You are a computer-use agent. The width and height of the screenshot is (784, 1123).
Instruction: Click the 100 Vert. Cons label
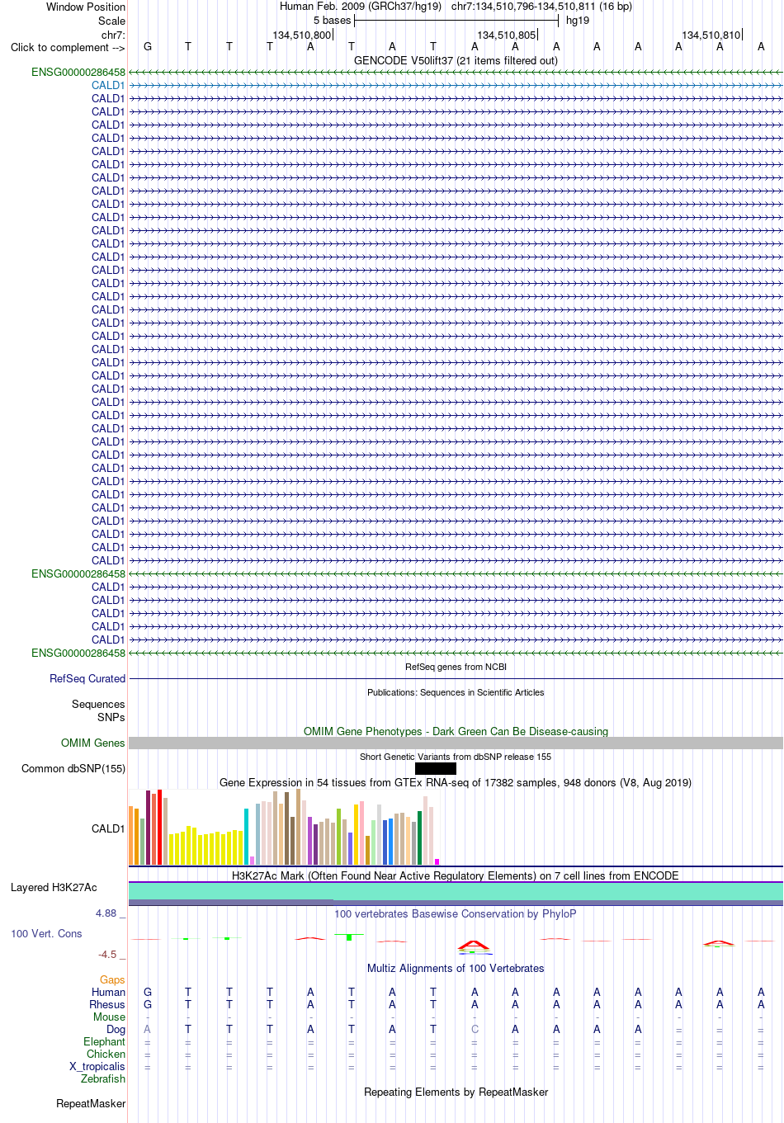click(x=46, y=933)
